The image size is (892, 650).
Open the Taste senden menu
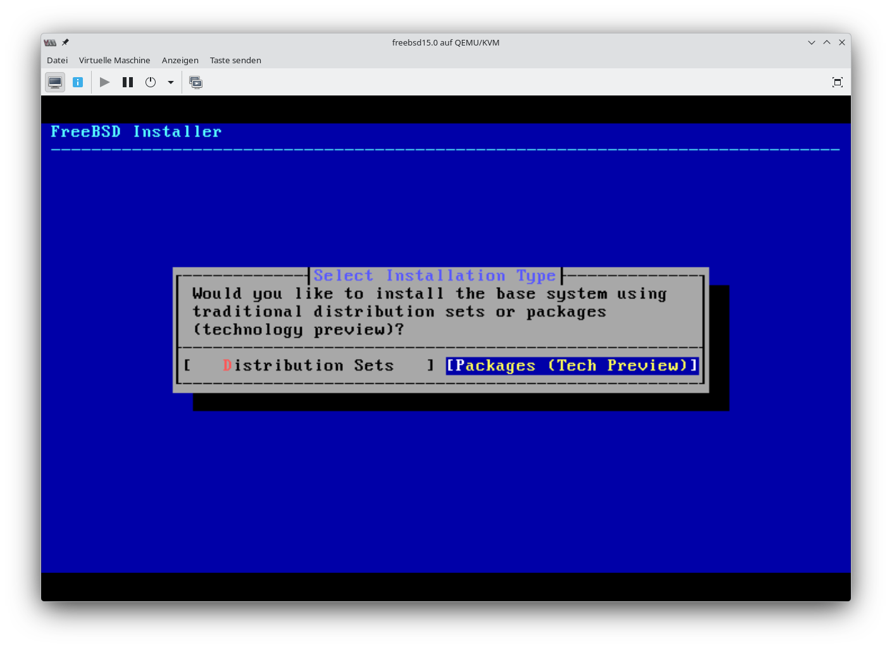(x=235, y=60)
